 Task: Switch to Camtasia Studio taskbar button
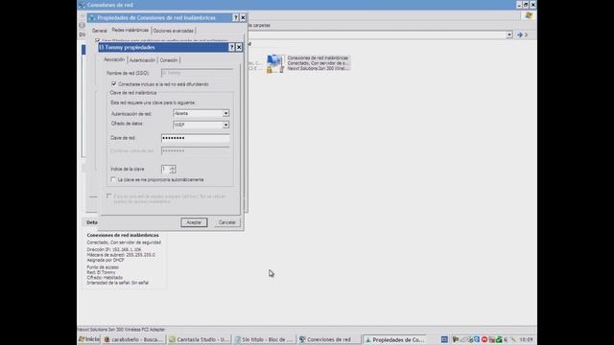coord(199,339)
